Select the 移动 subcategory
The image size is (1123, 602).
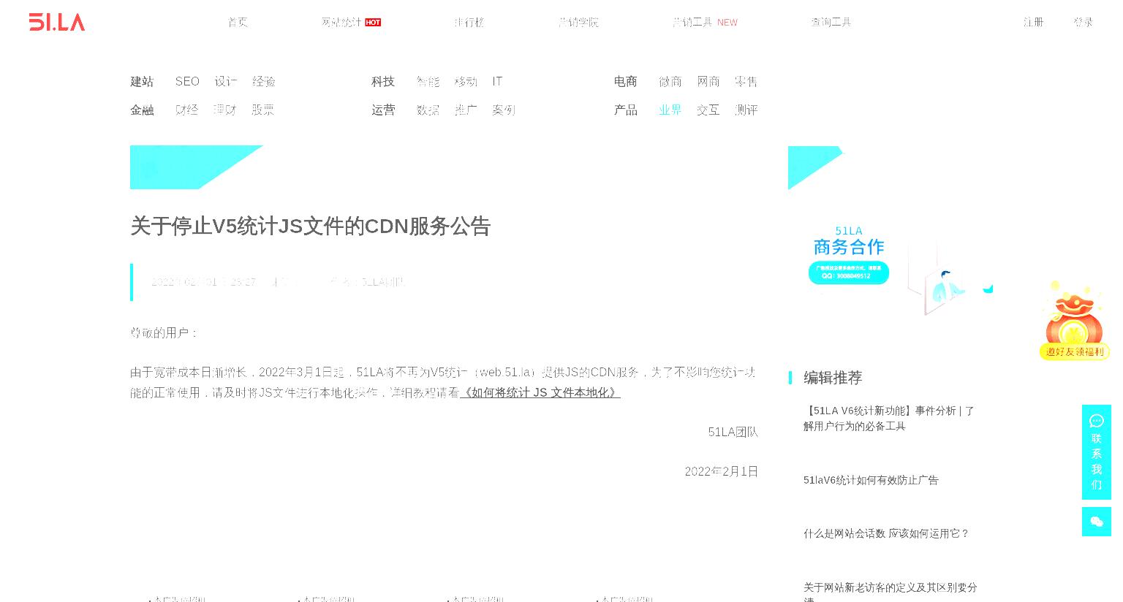466,81
